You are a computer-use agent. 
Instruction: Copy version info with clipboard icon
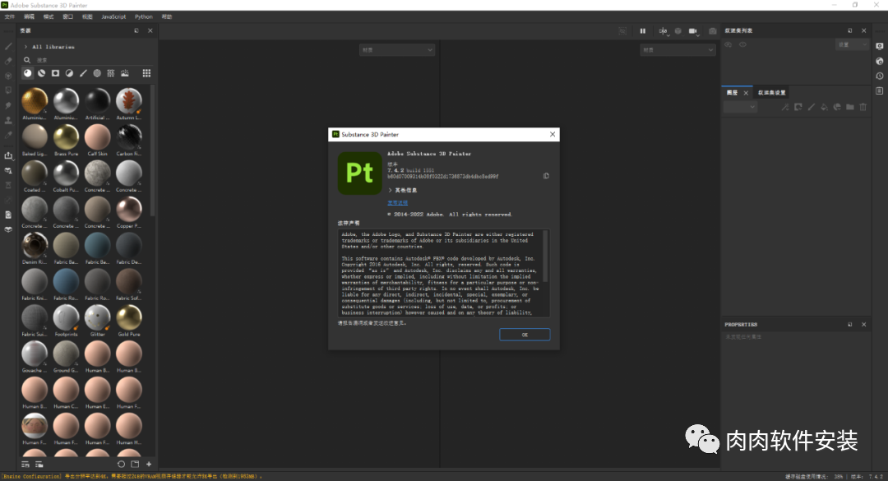tap(546, 176)
